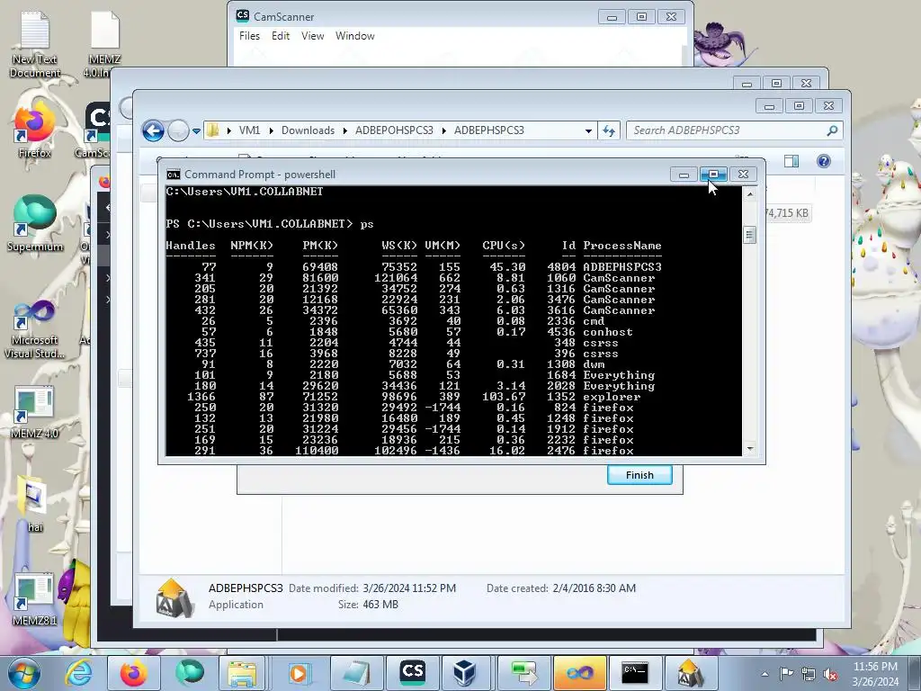Select ADBEPHSPCS3 in the address breadcrumb

click(x=488, y=130)
